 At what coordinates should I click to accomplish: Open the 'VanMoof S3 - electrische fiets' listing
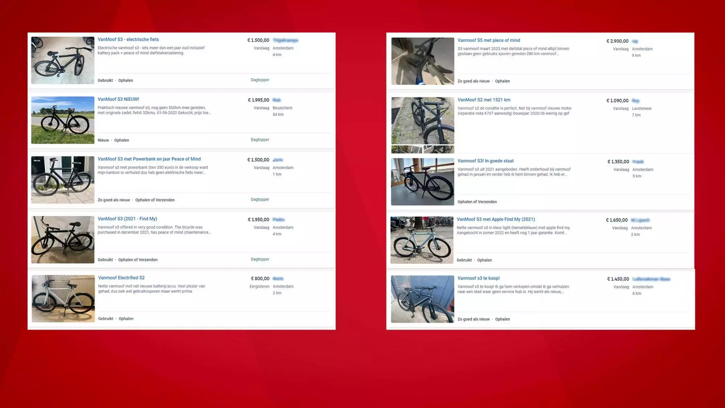coord(128,40)
